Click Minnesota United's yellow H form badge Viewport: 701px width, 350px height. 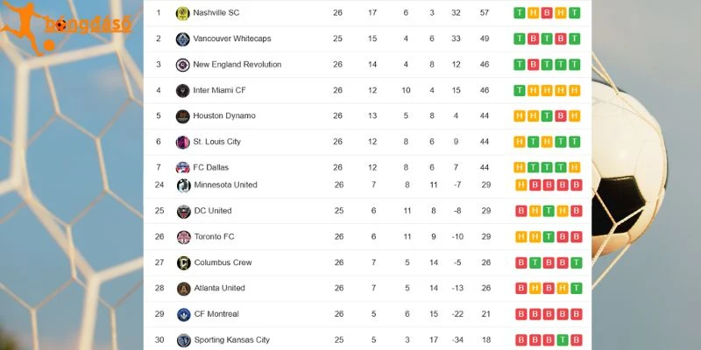coord(520,185)
